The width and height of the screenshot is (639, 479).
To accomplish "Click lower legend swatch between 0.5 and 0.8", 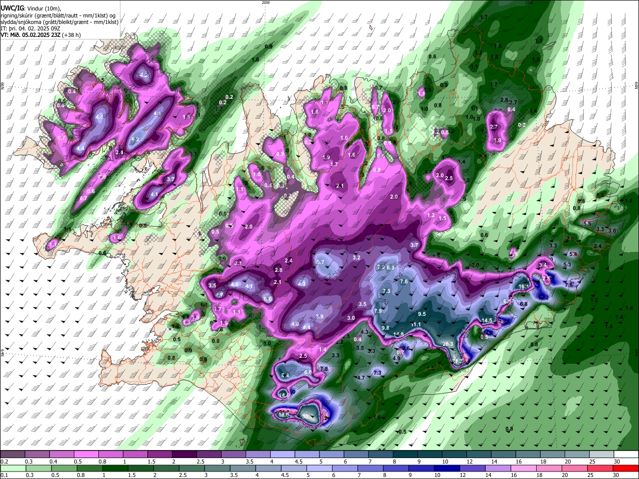I will [x=64, y=468].
